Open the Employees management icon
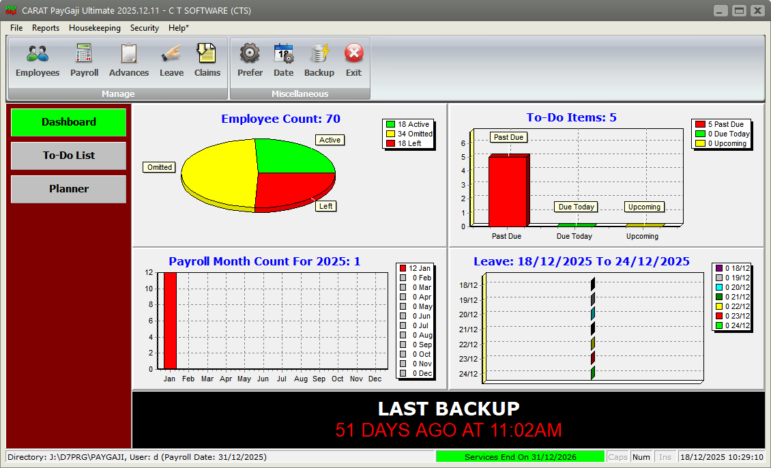This screenshot has width=771, height=468. 38,54
